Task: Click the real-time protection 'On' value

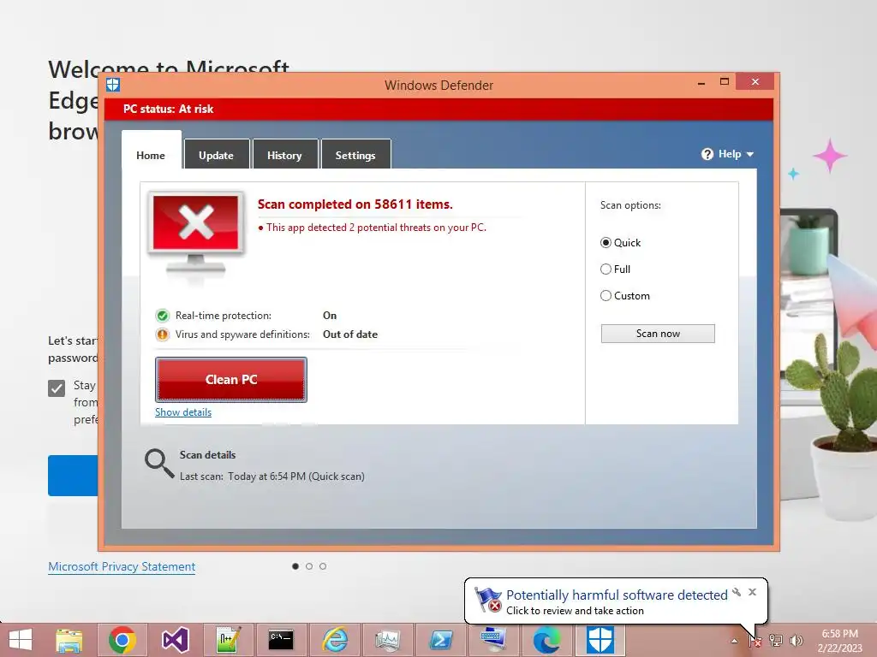Action: [330, 316]
